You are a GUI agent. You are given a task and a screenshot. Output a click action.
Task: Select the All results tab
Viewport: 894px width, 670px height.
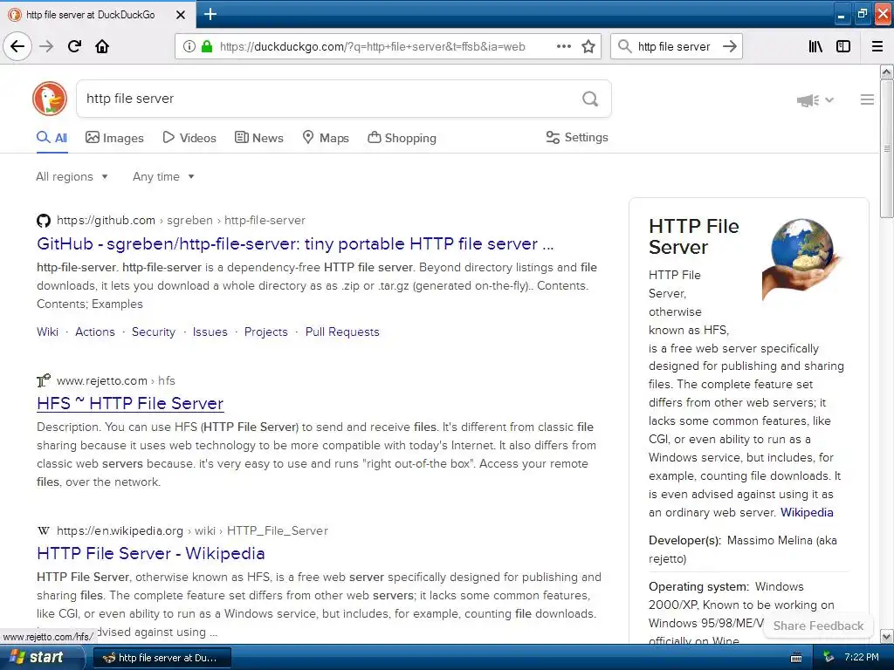tap(52, 138)
